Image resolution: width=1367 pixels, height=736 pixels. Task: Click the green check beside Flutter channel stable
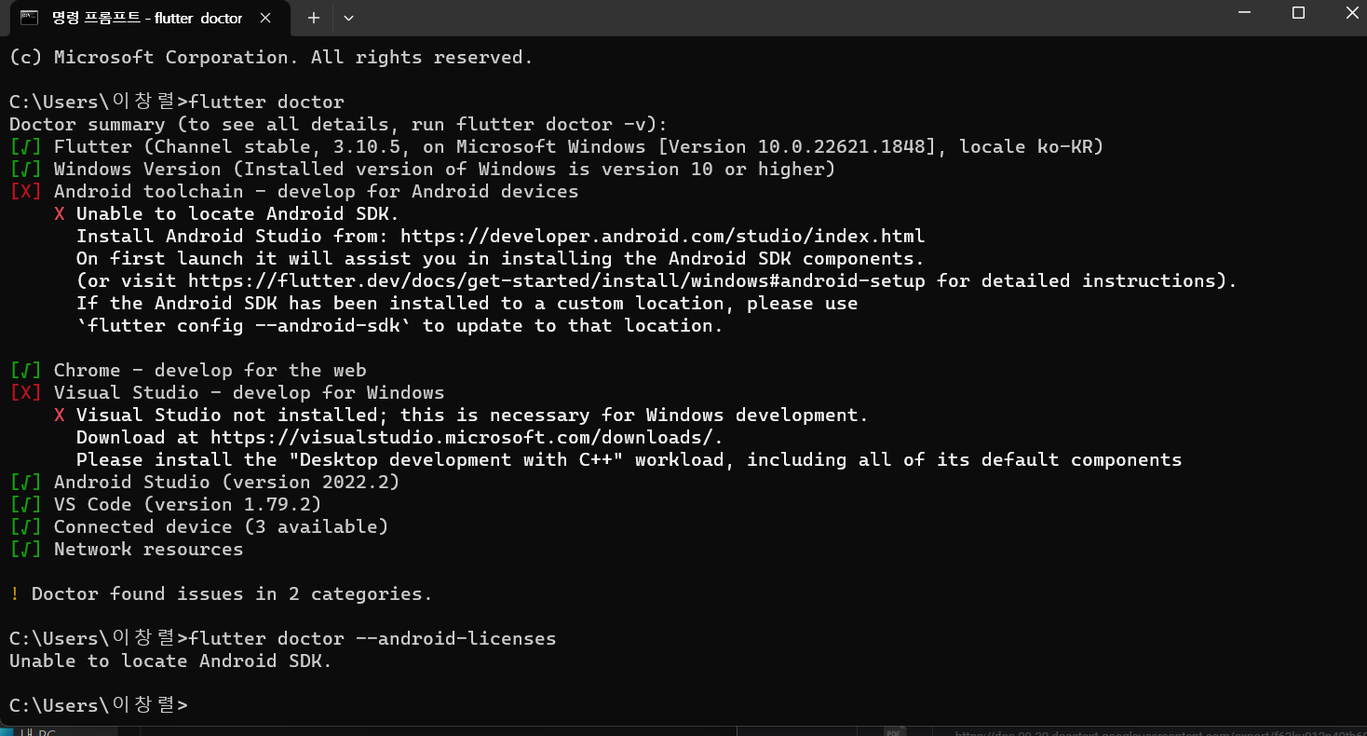pos(25,147)
